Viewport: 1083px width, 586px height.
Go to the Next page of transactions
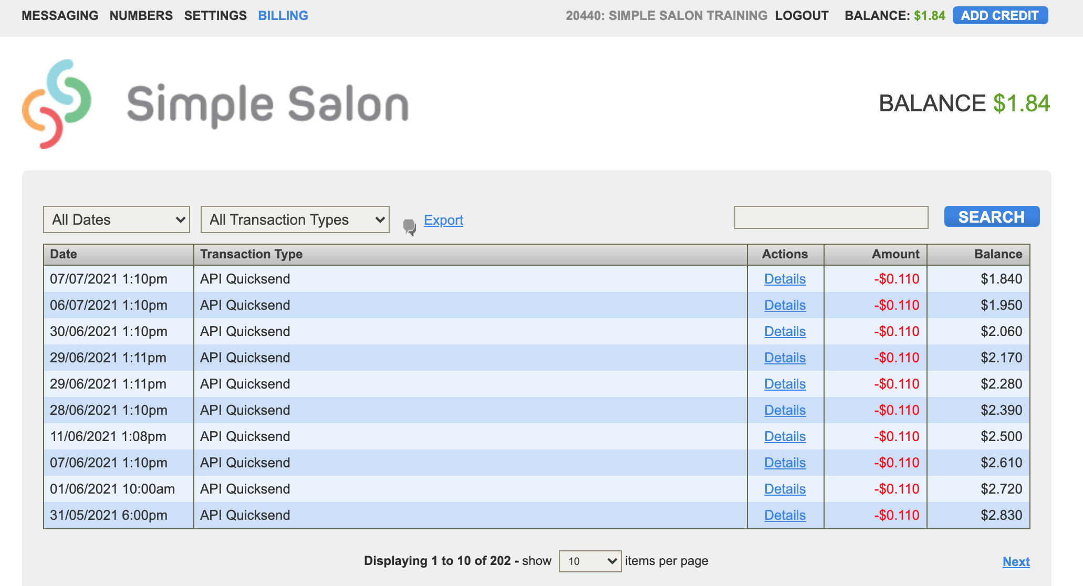[x=1016, y=561]
